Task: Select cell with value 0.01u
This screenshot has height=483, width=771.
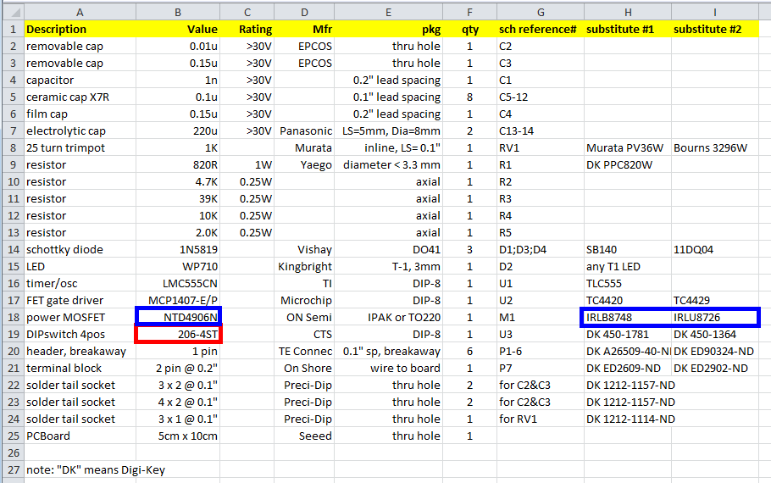Action: (178, 47)
